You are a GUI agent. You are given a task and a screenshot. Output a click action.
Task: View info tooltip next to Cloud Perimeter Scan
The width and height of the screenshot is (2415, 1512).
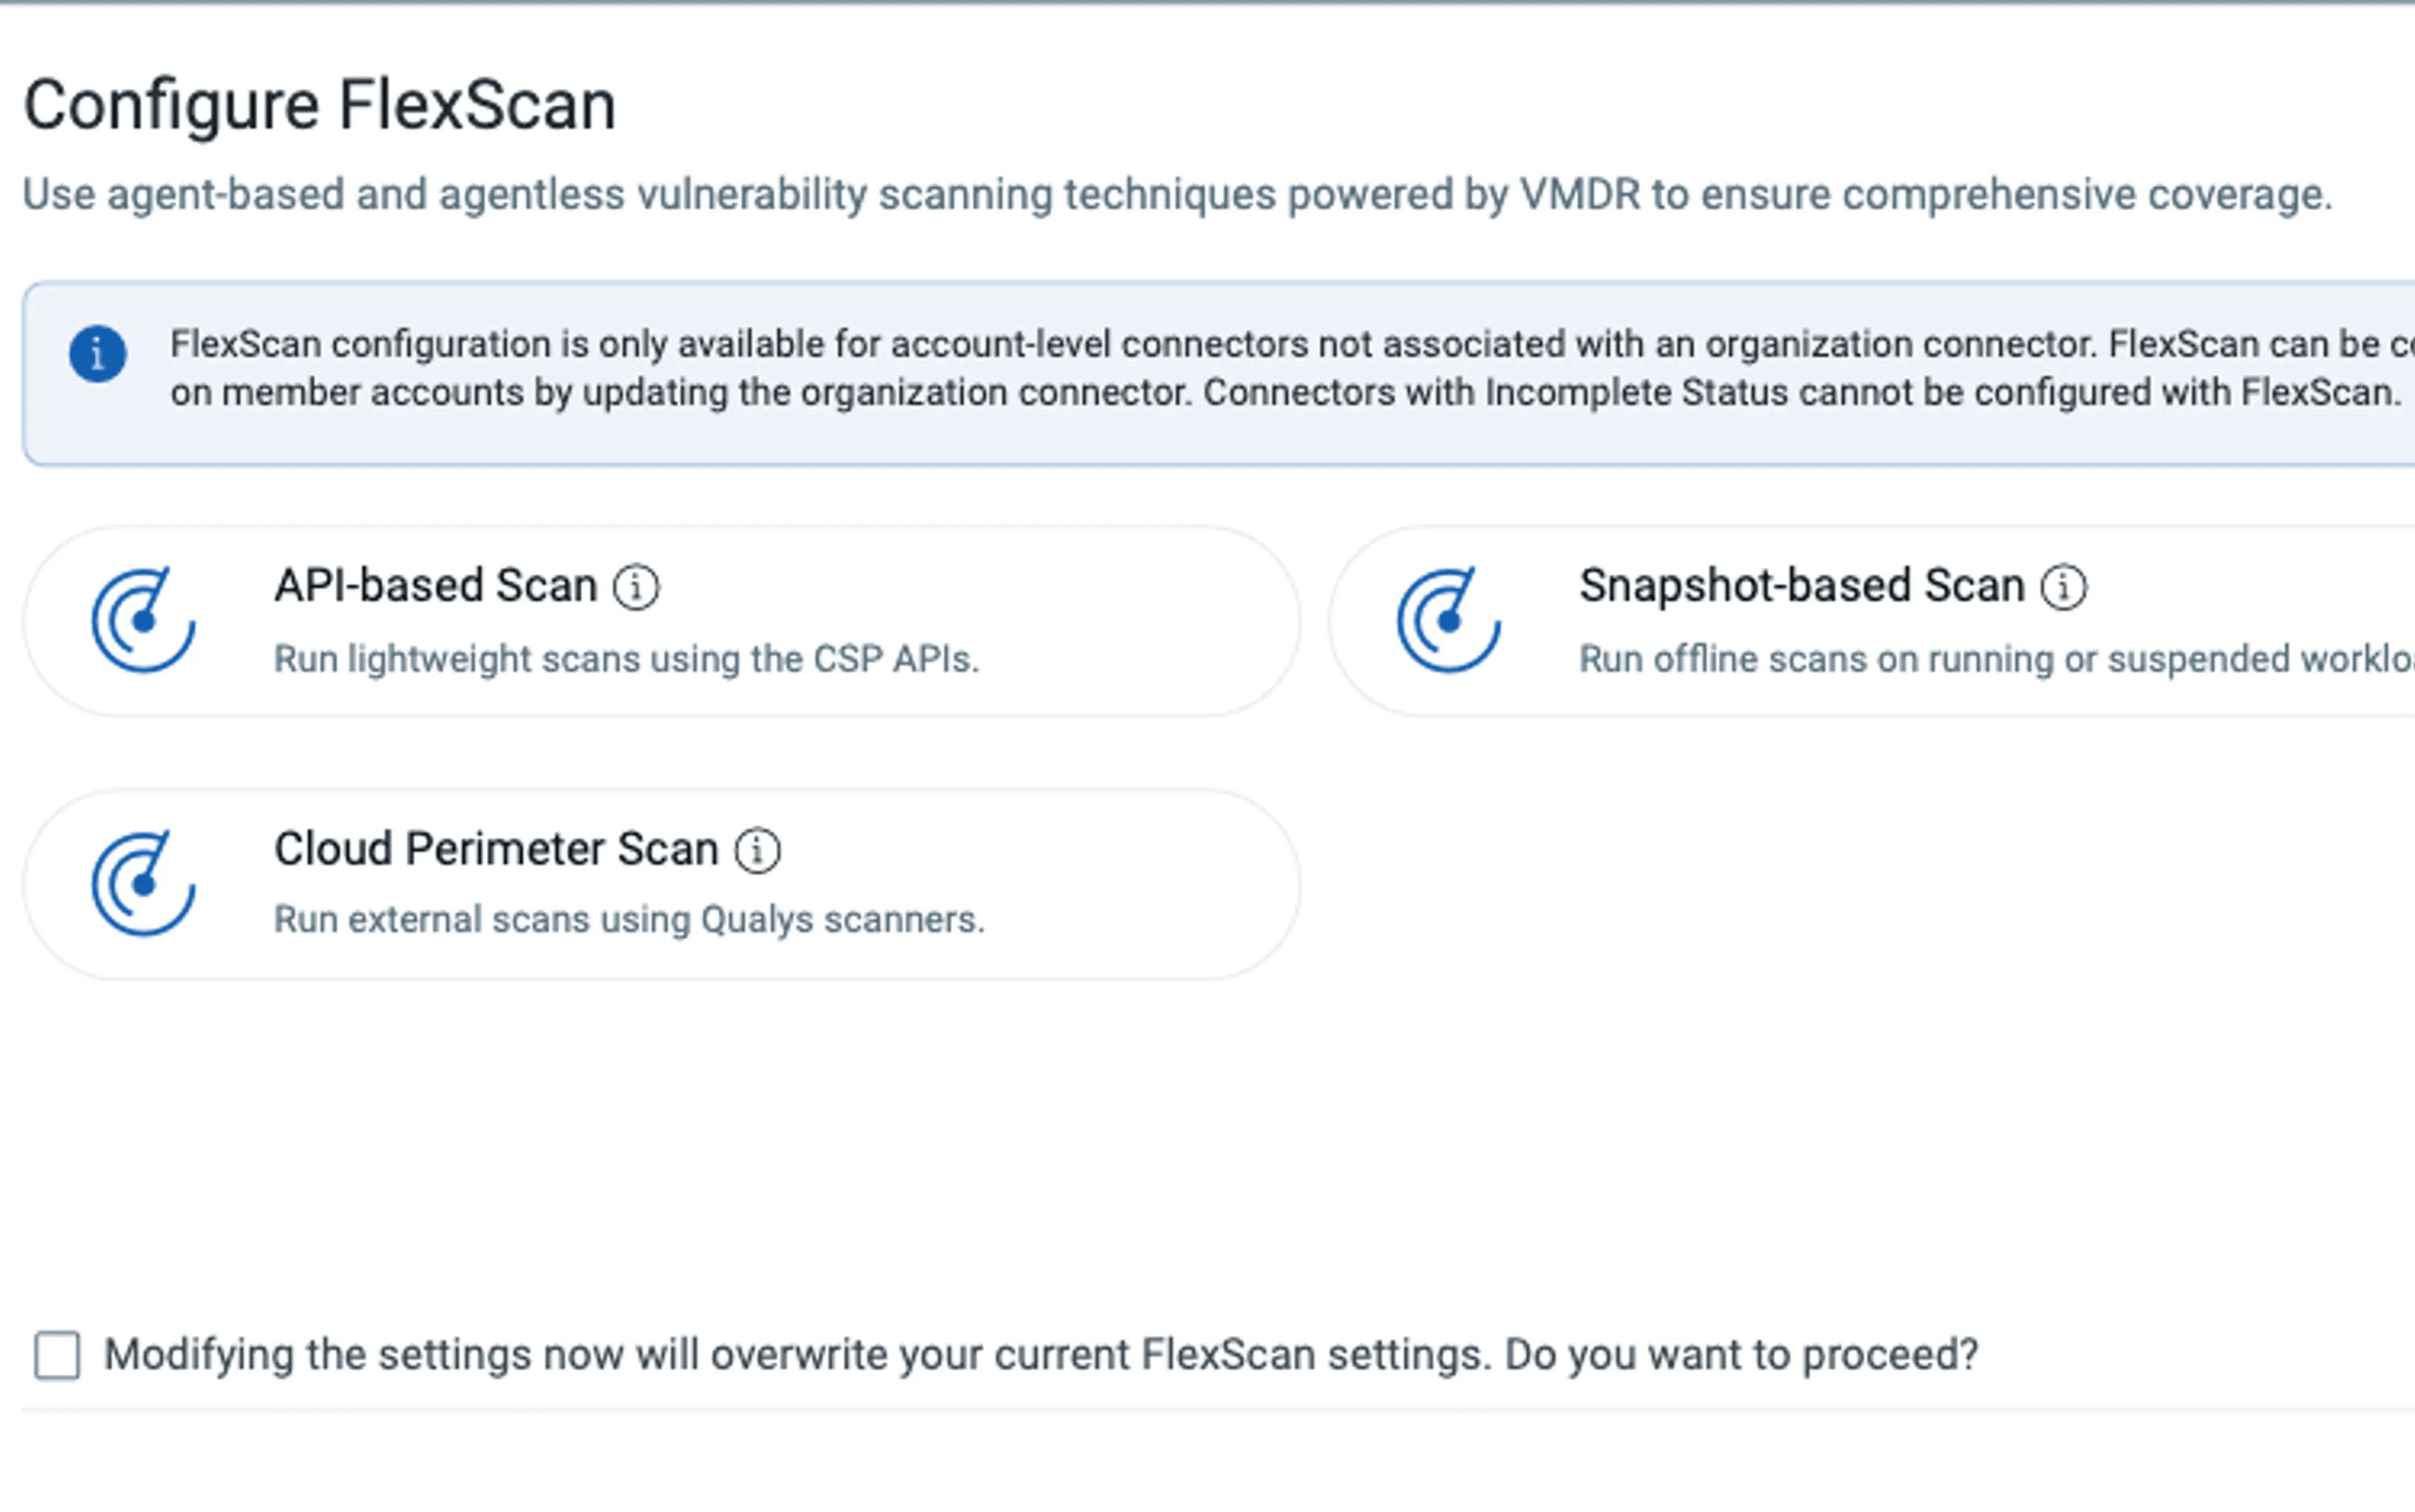click(x=757, y=851)
